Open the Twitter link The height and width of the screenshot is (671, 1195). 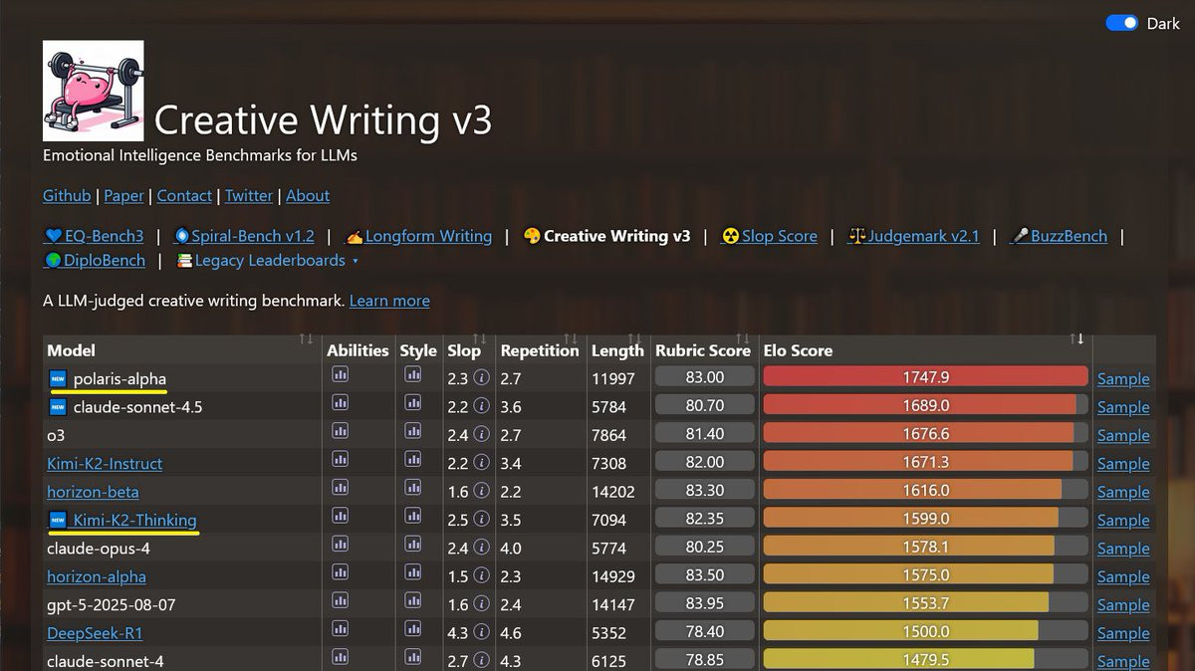click(249, 196)
